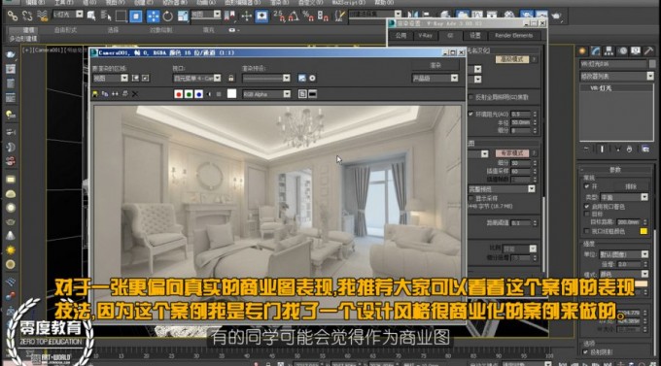Toggle the viewport lock icon
Image resolution: width=661 pixels, height=366 pixels.
click(x=231, y=78)
